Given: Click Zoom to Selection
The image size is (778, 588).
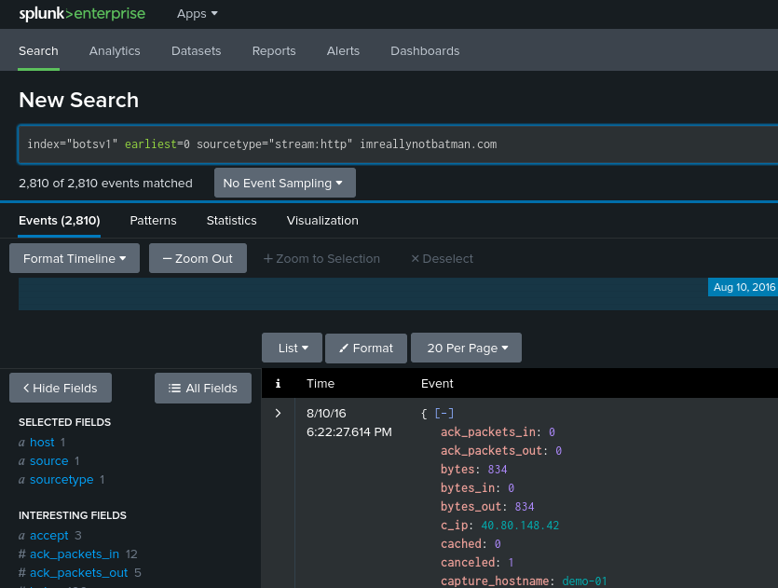Looking at the screenshot, I should pos(321,258).
